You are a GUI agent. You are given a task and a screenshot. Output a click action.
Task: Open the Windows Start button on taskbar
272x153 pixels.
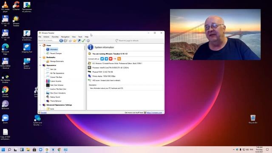(3, 150)
